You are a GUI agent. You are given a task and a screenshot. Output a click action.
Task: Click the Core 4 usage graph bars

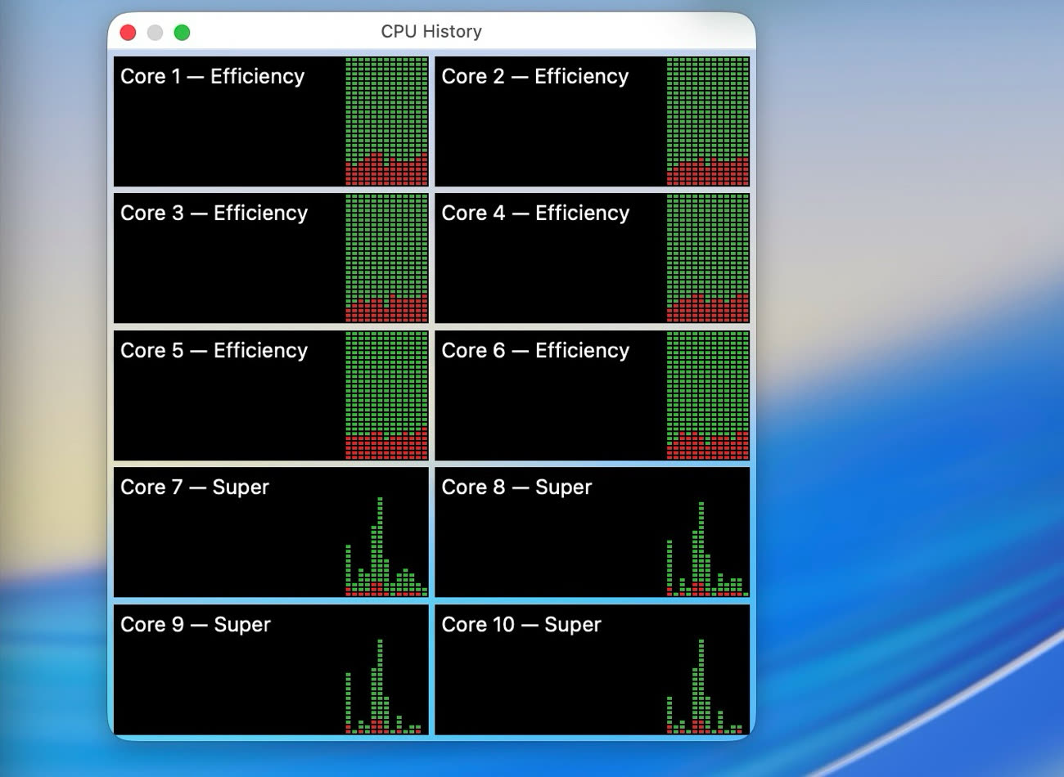[x=708, y=258]
